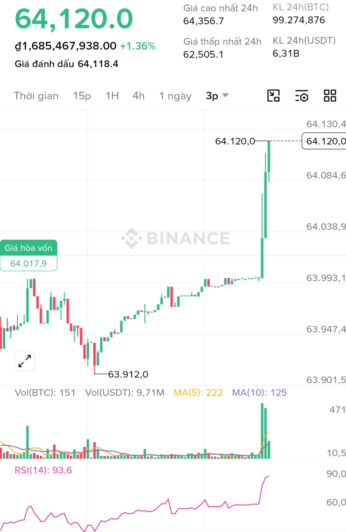Tap the RSI(14) indicator label

coord(43,470)
